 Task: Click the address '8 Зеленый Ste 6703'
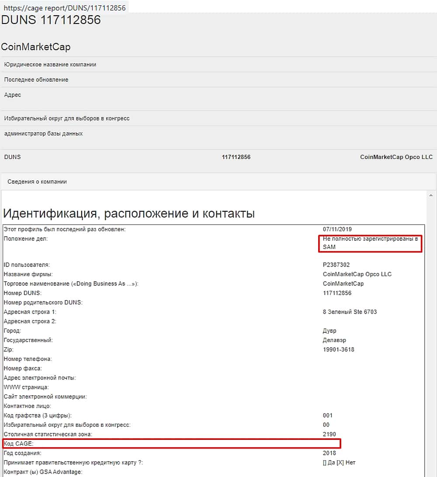pyautogui.click(x=350, y=312)
